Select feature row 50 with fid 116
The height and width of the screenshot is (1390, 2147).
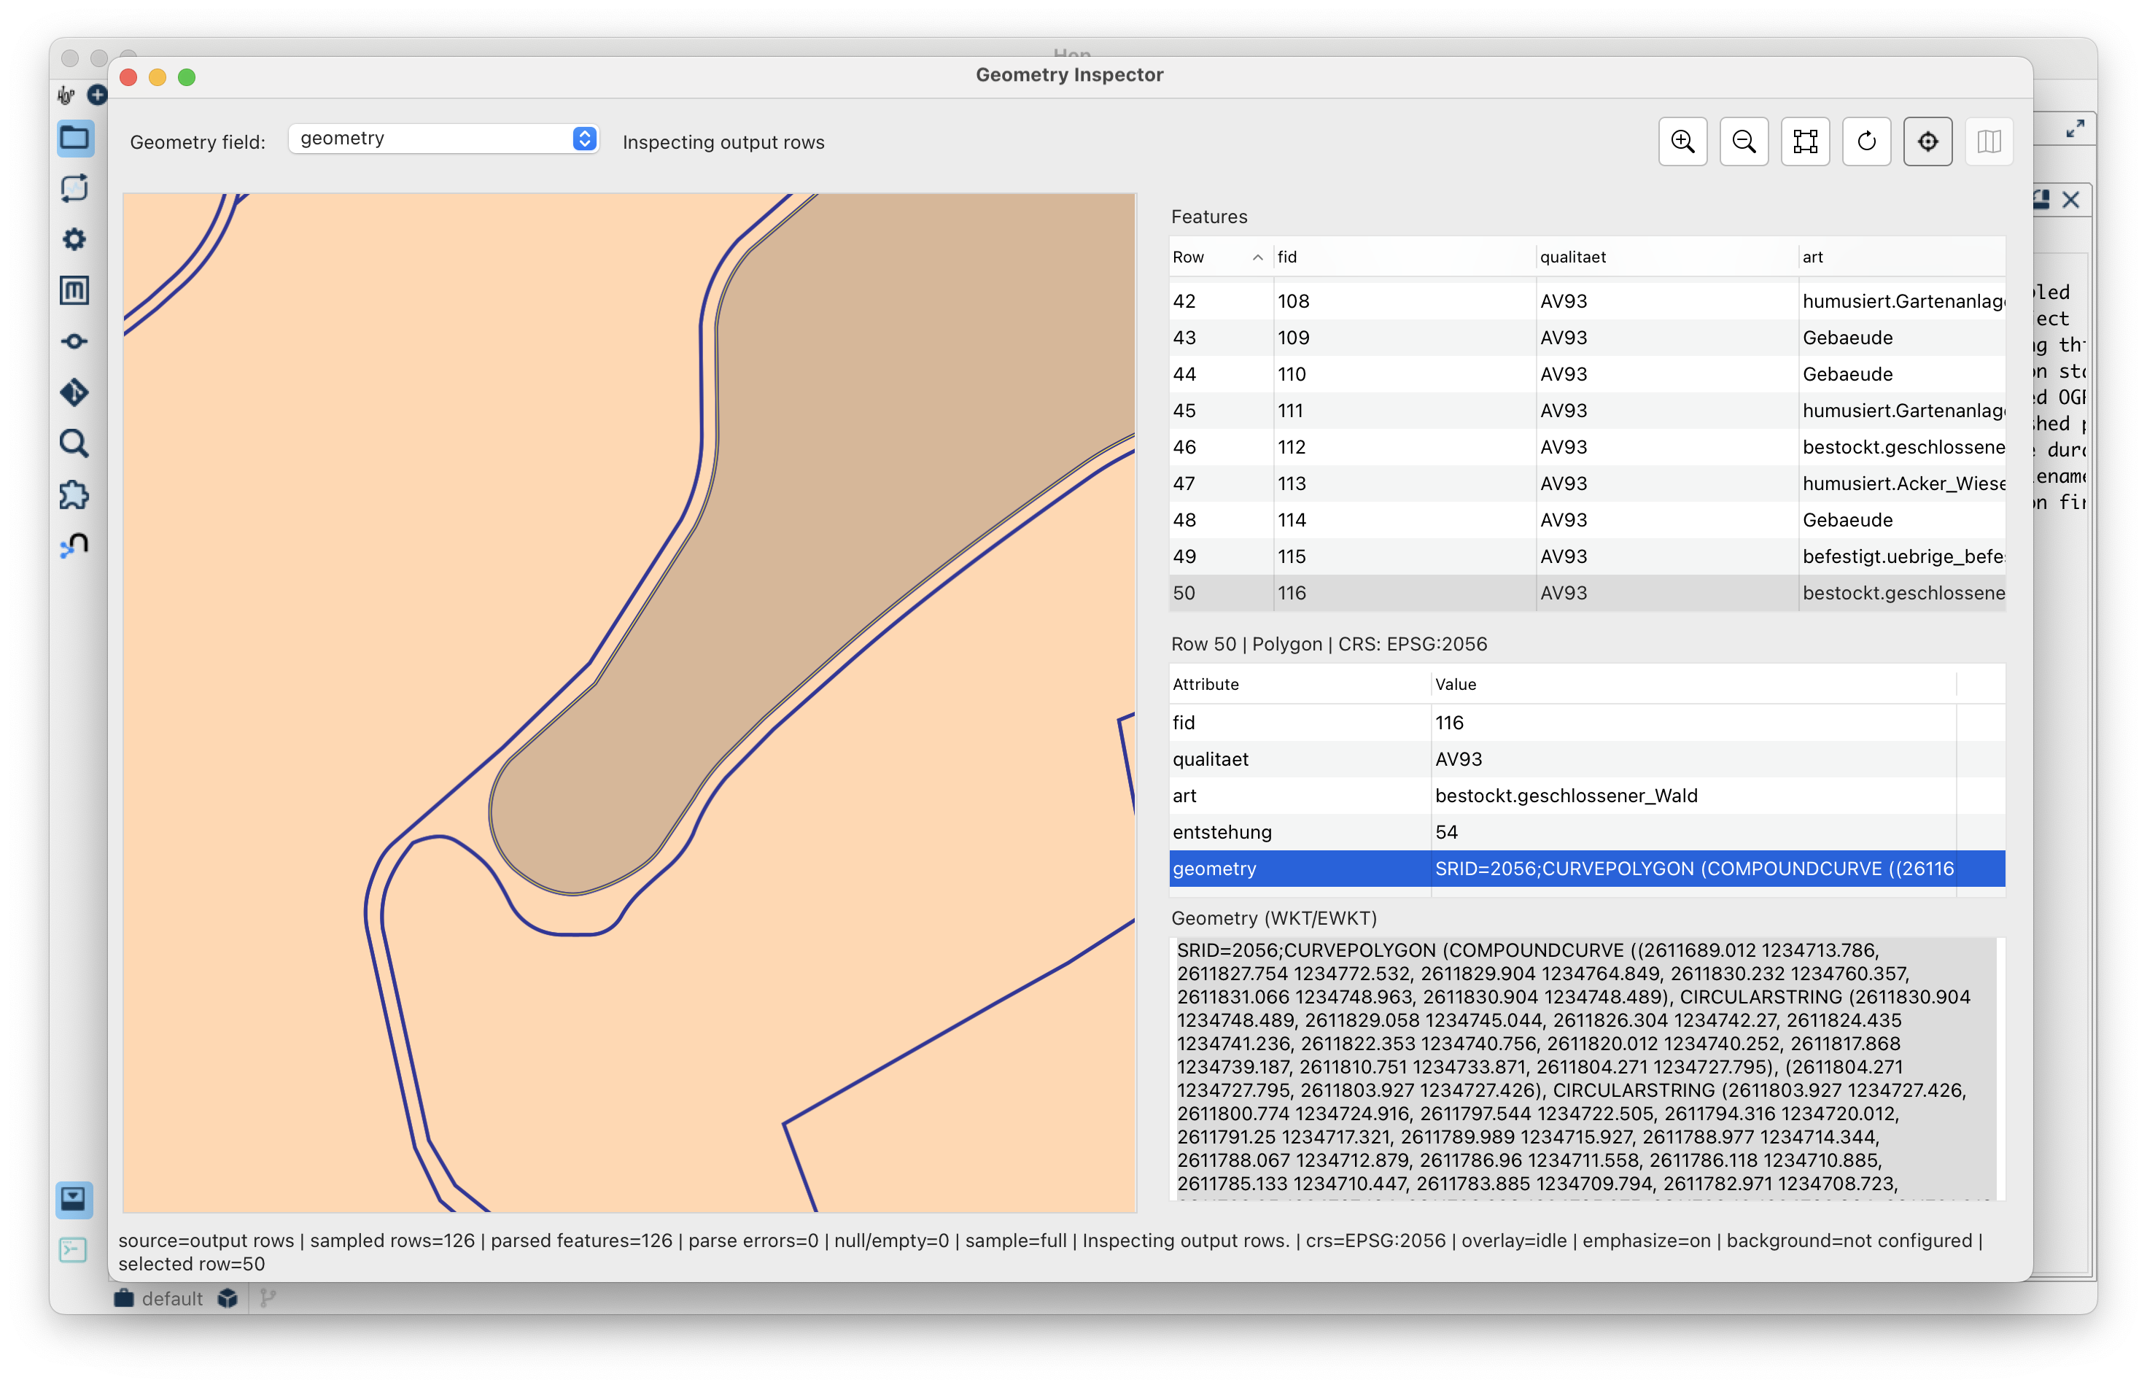click(x=1587, y=594)
